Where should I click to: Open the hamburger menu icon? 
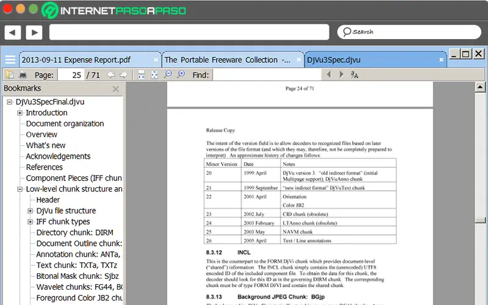pos(10,59)
